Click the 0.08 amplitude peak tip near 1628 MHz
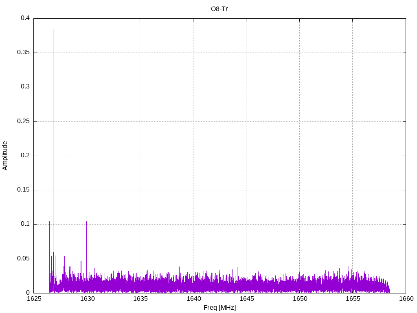 [63, 238]
